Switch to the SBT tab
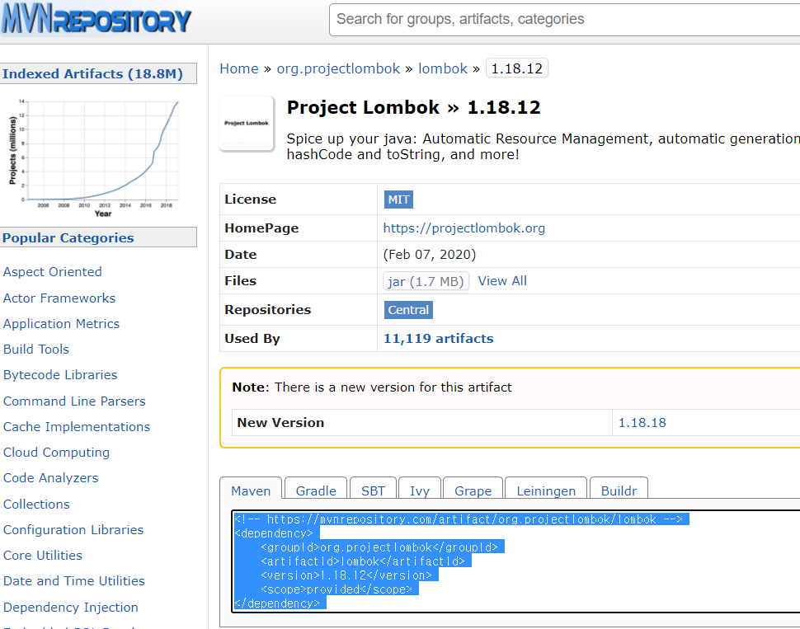Screen dimensions: 800x629 [373, 491]
